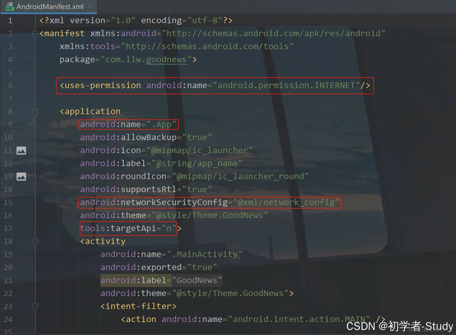Click the uses-permission INTERNET line

[215, 86]
